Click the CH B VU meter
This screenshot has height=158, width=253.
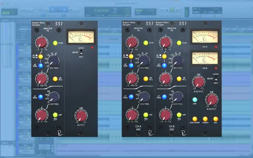[205, 58]
